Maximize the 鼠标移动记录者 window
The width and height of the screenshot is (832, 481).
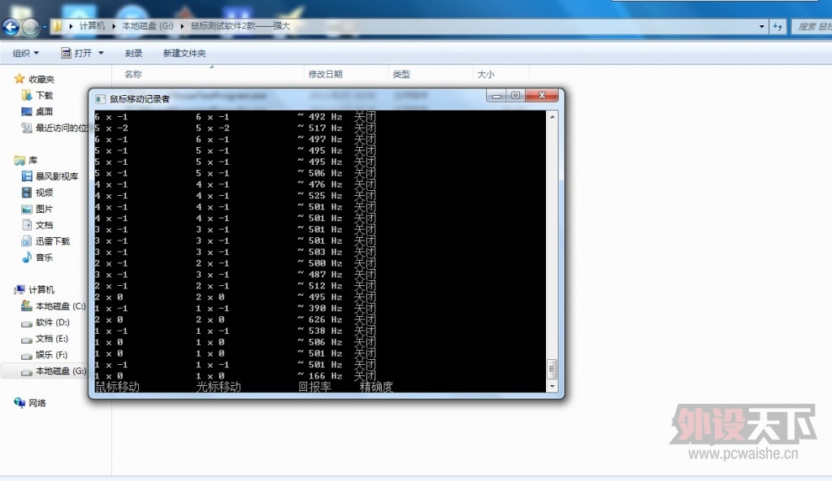(x=515, y=96)
